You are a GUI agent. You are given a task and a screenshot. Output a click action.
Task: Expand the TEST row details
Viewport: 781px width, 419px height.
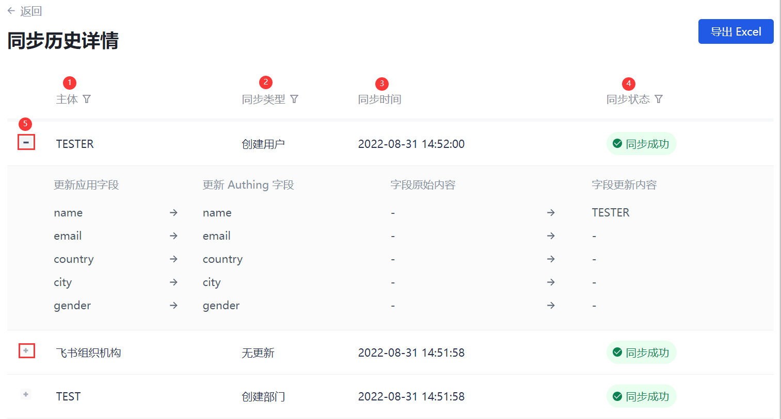click(x=26, y=395)
